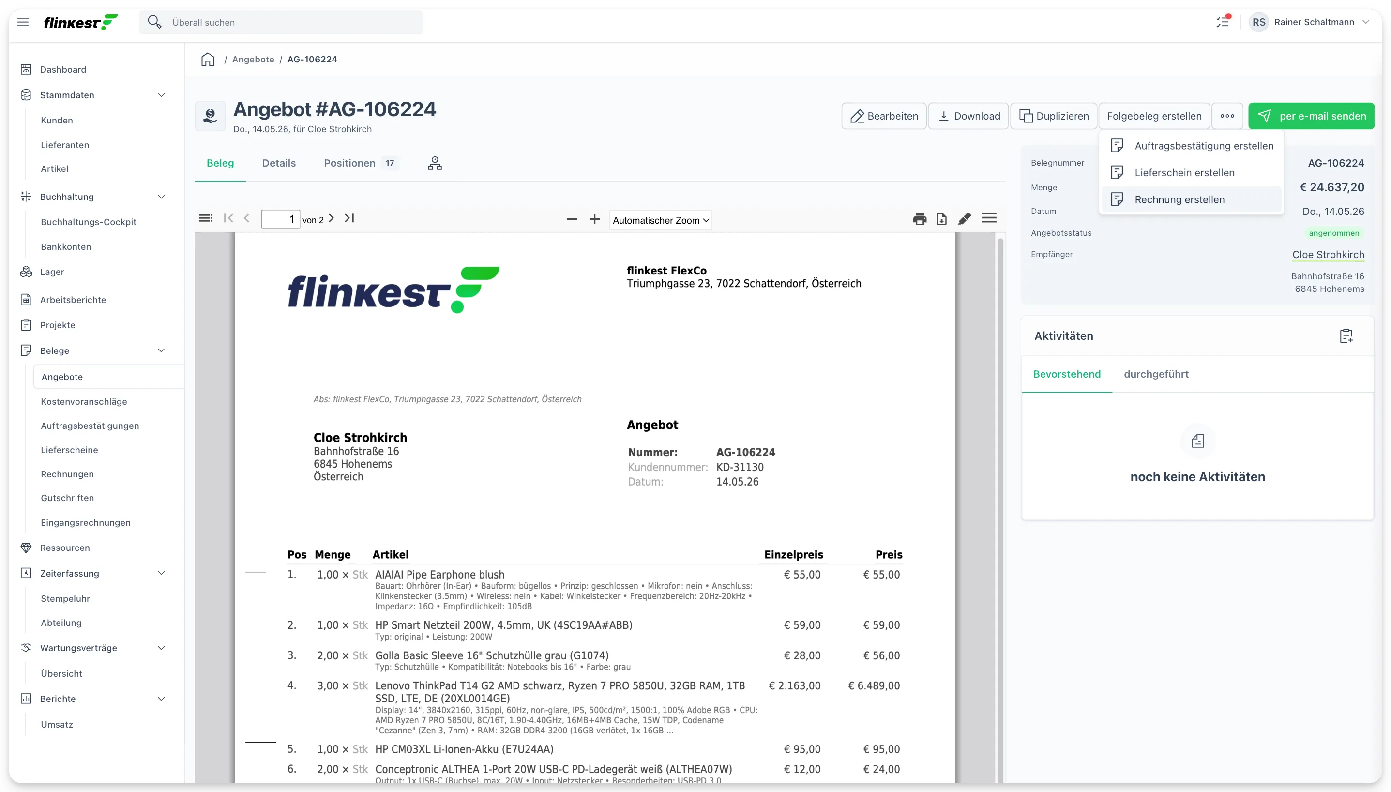Screen dimensions: 1391x792
Task: Open Kunden in sidebar
Action: click(x=57, y=120)
